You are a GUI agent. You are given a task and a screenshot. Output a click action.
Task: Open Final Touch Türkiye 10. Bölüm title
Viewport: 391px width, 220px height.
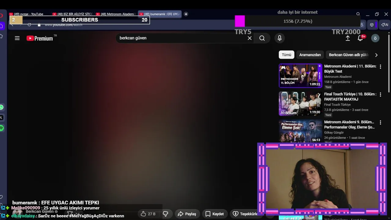pos(350,97)
